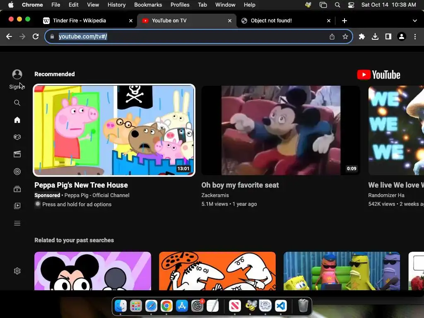Expand Chrome tab search chevron
The image size is (424, 318).
[415, 21]
